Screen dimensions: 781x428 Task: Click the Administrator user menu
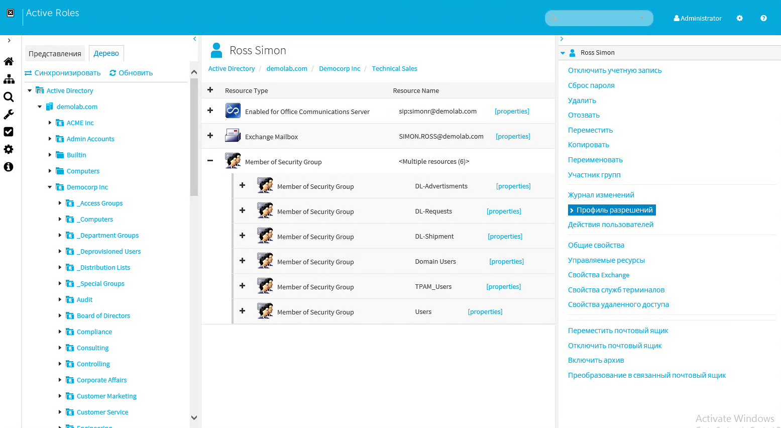698,18
